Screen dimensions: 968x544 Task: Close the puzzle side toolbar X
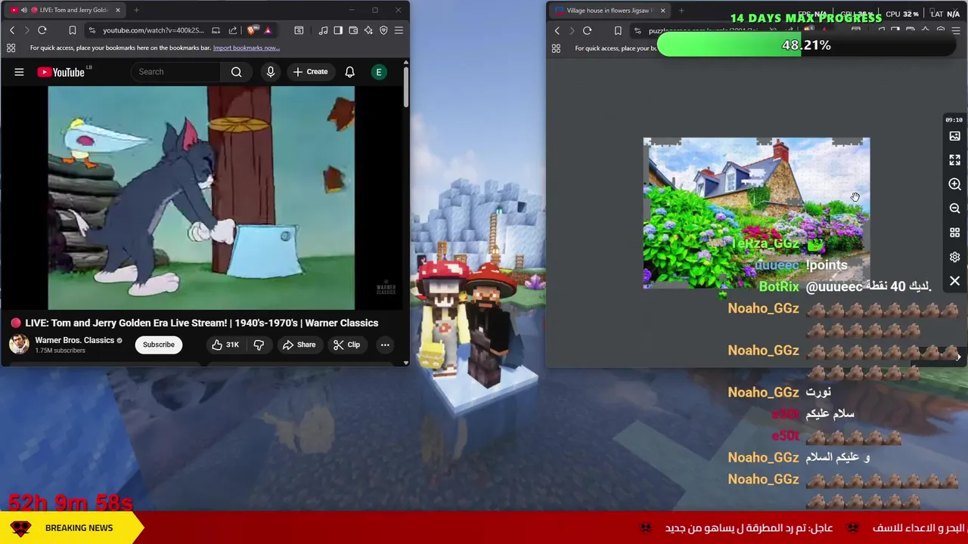pyautogui.click(x=954, y=281)
